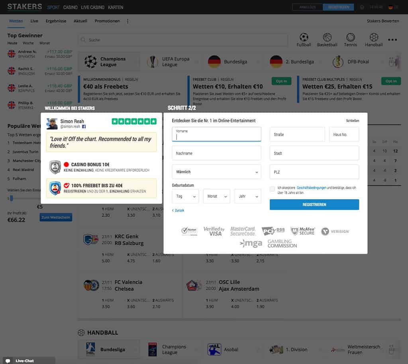Screen dimensions: 408x364
Task: Open the Jahr birth-year dropdown
Action: click(x=248, y=196)
